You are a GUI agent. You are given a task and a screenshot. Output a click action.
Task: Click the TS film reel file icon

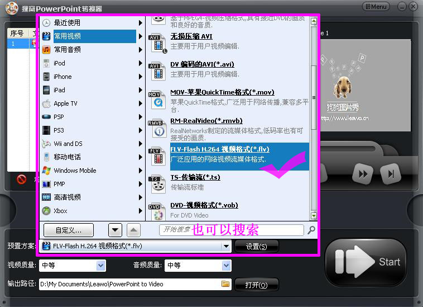[157, 185]
